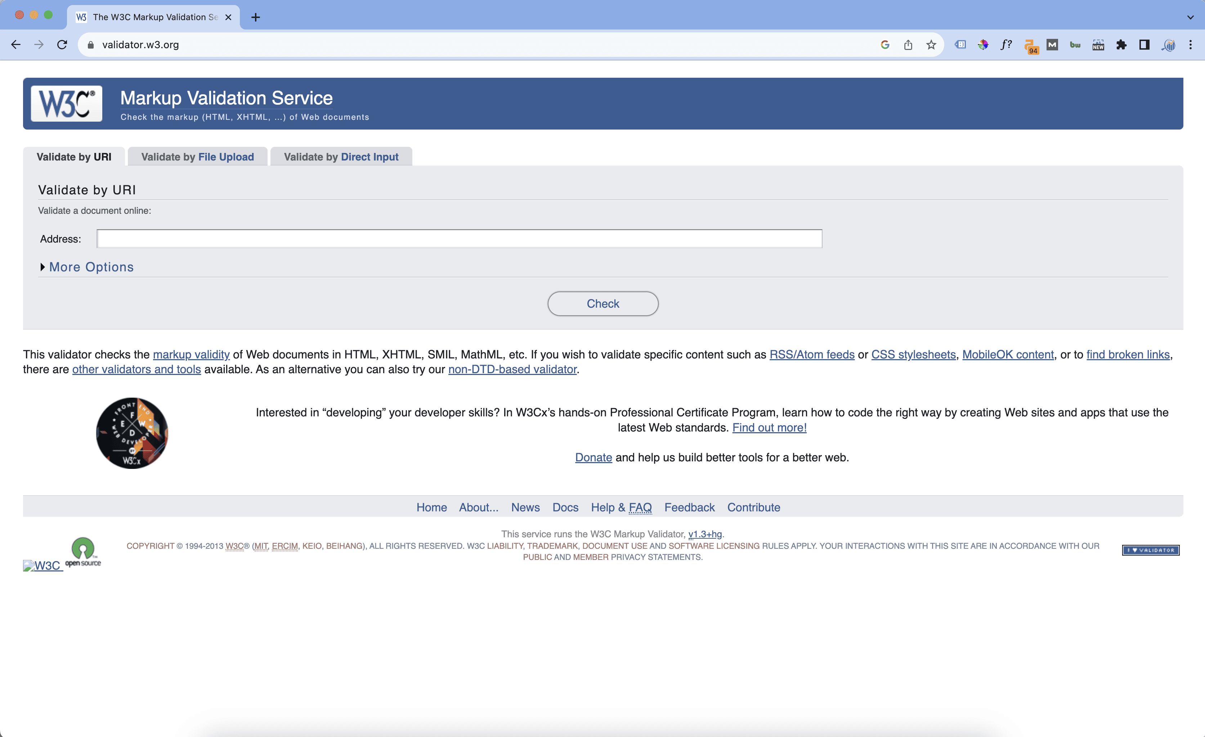
Task: Click the open source logo
Action: point(83,552)
